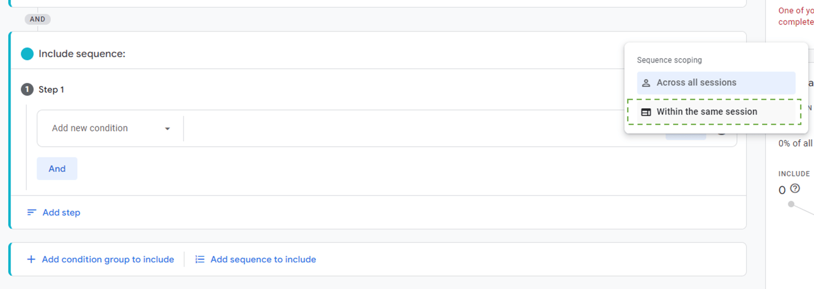
Task: Click Add sequence to include
Action: (263, 259)
